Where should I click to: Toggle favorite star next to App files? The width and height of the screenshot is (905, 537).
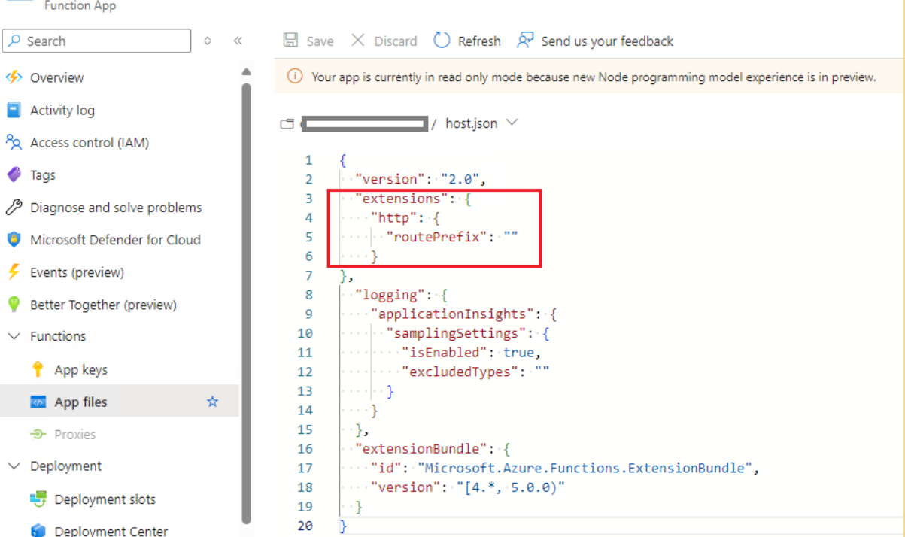[212, 402]
